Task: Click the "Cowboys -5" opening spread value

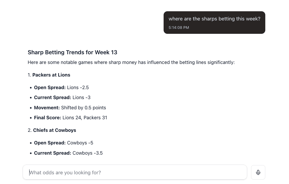Action: [x=80, y=143]
